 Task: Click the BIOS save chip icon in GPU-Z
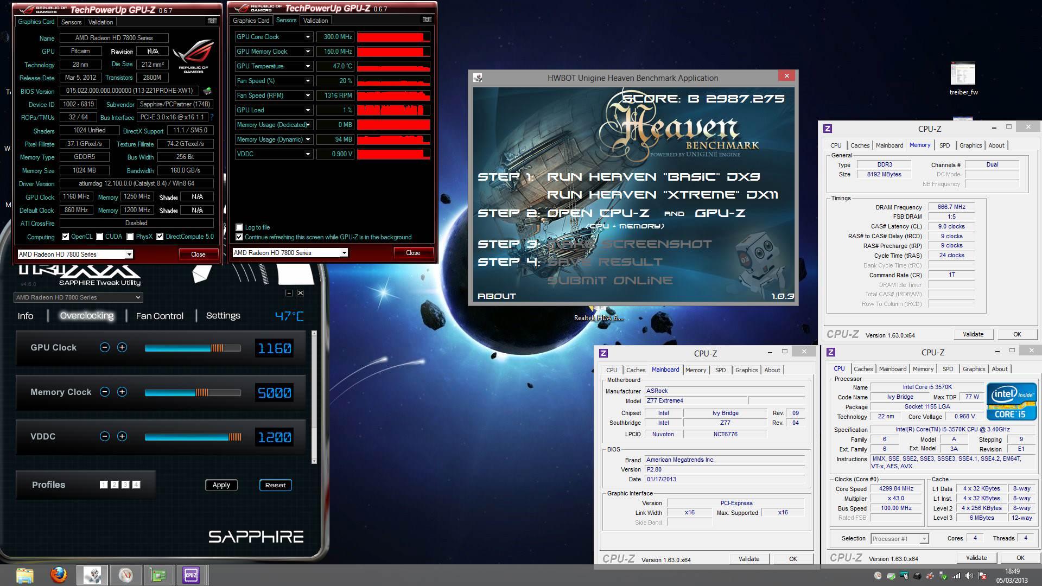[207, 91]
